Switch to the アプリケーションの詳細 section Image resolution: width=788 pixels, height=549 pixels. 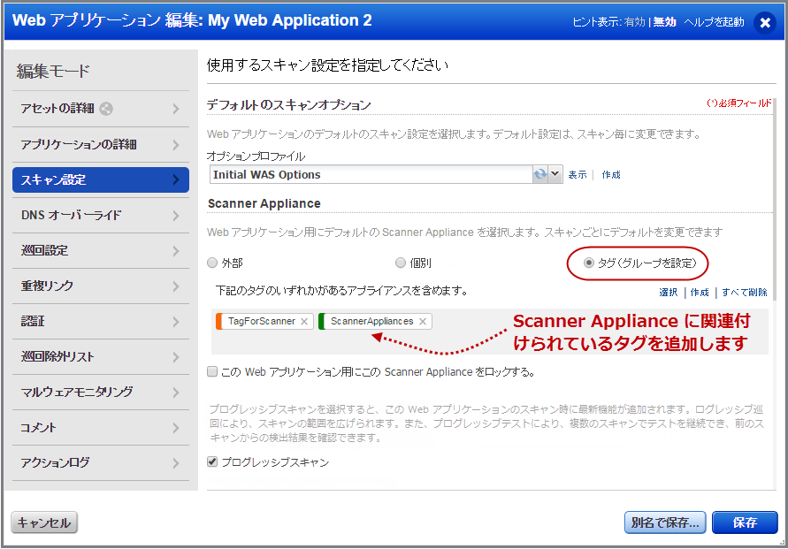(x=97, y=144)
